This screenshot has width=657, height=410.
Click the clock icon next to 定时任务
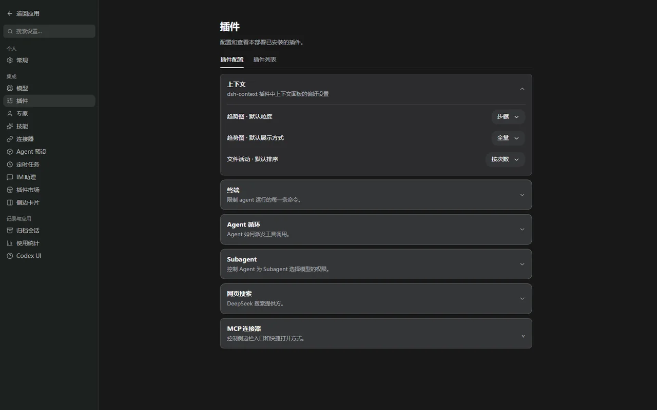[x=10, y=165]
